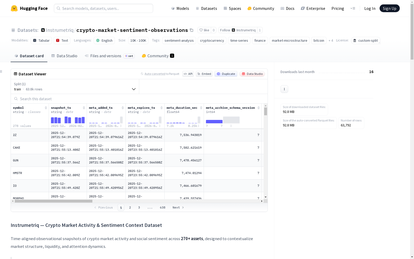Click the page scrollbar's down arrow

412,257
